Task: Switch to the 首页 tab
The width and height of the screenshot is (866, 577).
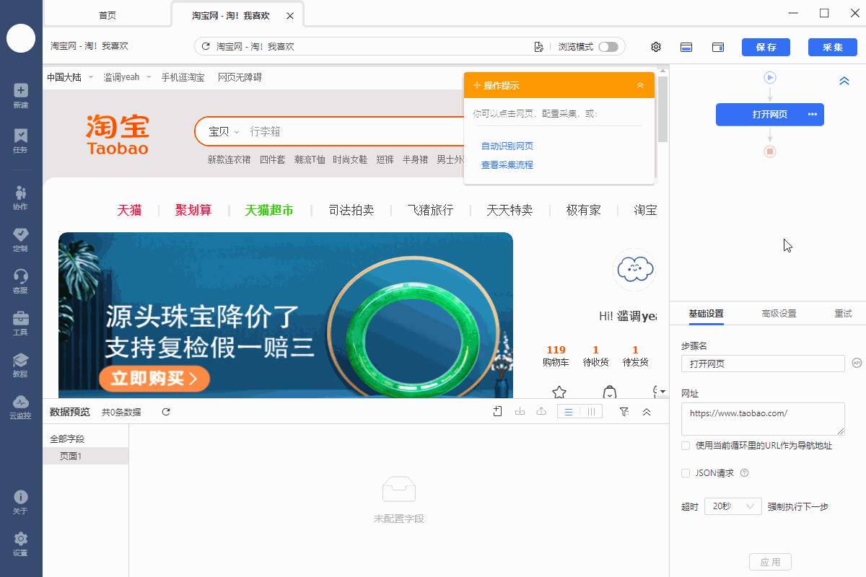Action: (x=108, y=15)
